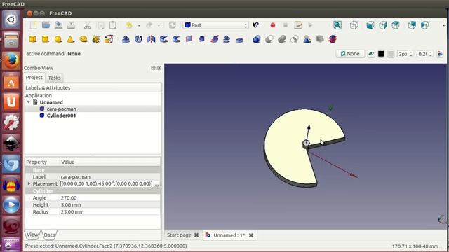This screenshot has width=449, height=252.
Task: Click the Angle value 270,00
Action: 109,197
